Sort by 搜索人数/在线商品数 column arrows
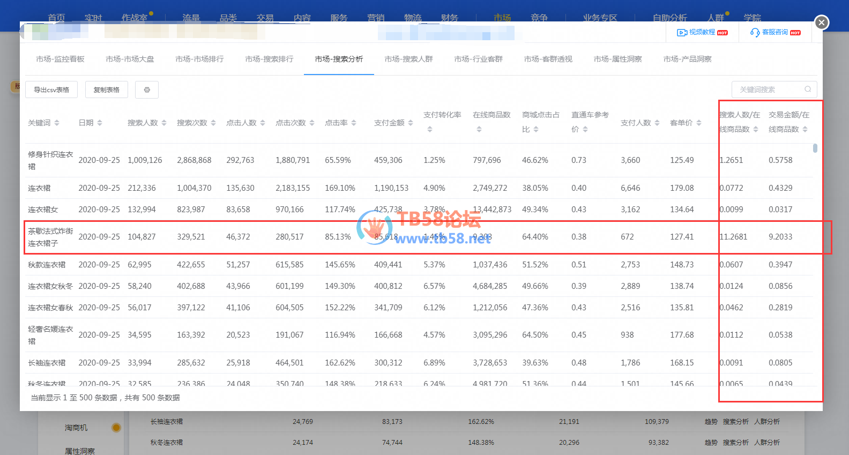 point(756,129)
